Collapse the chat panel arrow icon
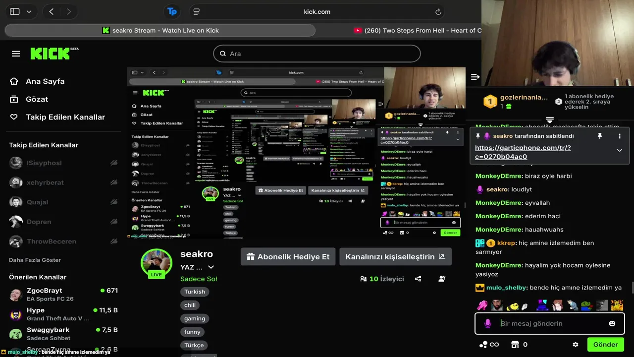 point(475,77)
